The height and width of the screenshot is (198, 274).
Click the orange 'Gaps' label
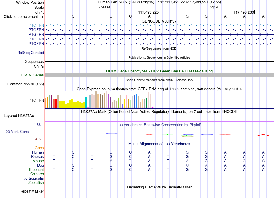[39, 148]
